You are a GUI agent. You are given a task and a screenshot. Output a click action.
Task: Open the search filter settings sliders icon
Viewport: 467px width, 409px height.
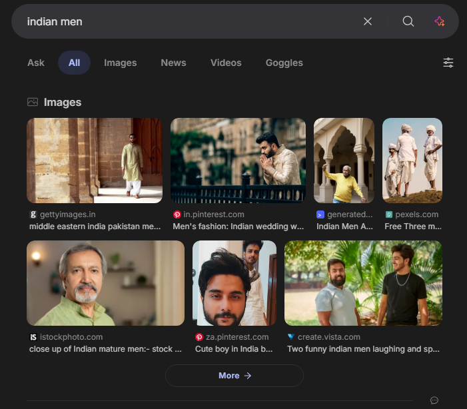pos(448,63)
